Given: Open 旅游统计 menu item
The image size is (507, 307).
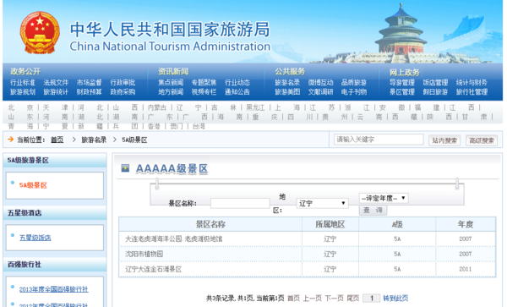Looking at the screenshot, I should coord(56,92).
